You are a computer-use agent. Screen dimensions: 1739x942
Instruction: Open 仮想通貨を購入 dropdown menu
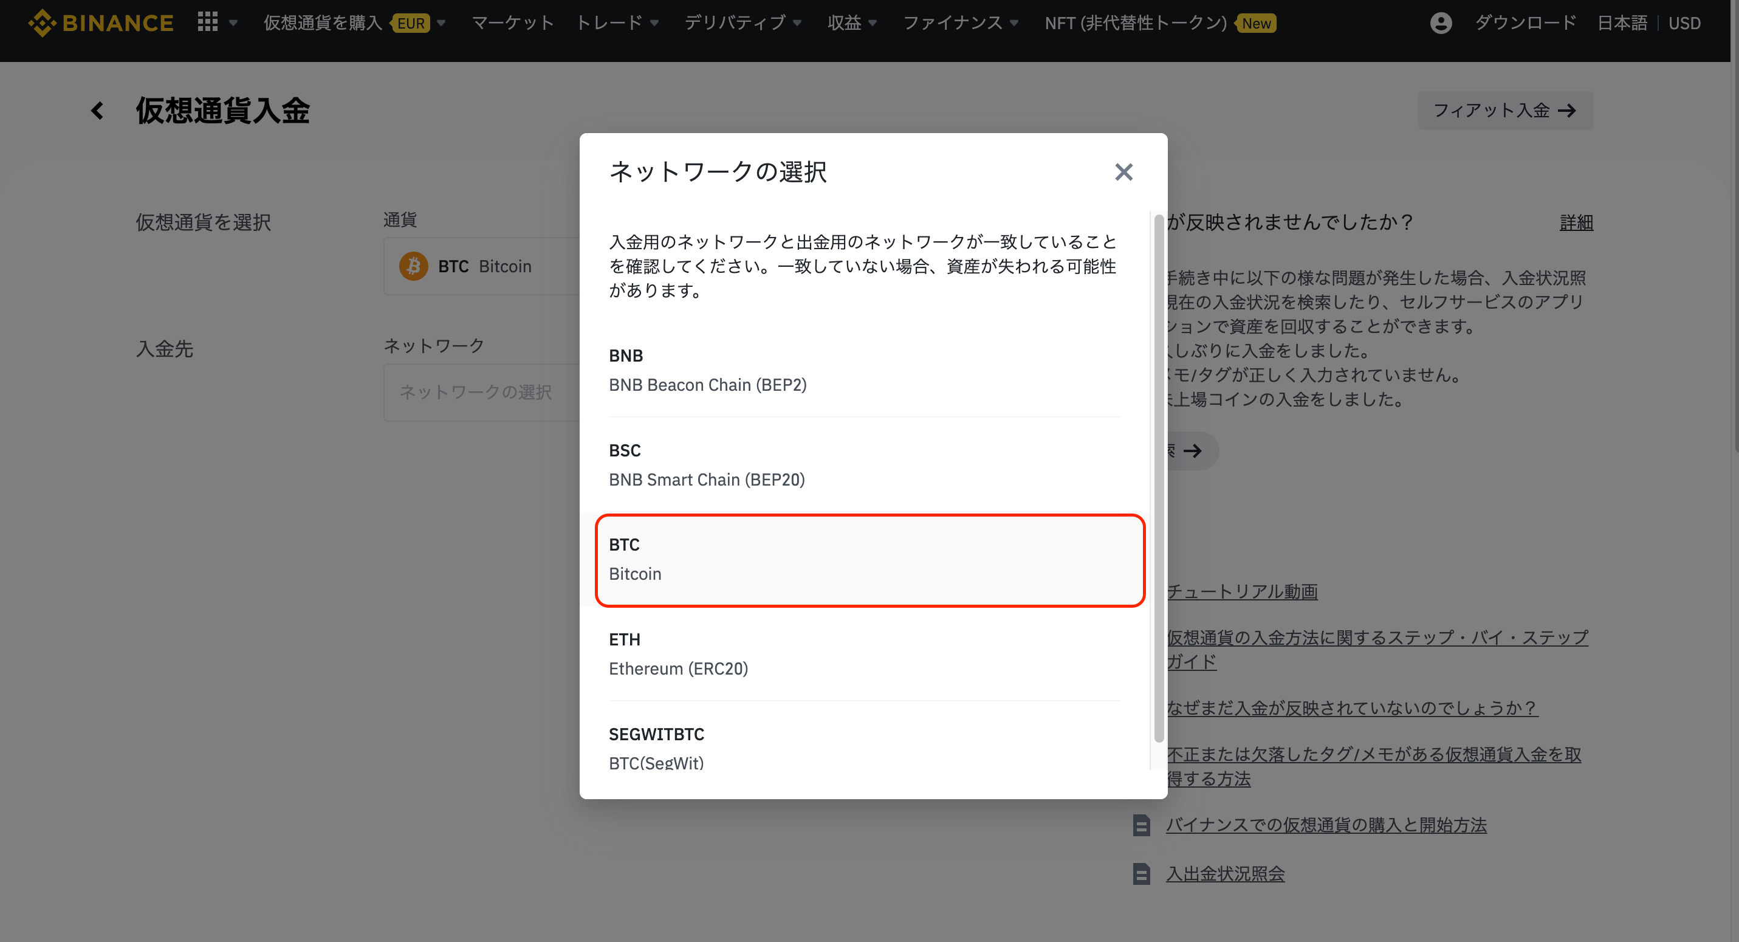coord(354,23)
